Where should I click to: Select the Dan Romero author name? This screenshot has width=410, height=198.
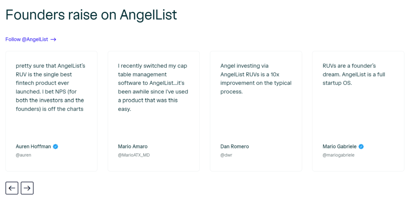click(x=235, y=147)
